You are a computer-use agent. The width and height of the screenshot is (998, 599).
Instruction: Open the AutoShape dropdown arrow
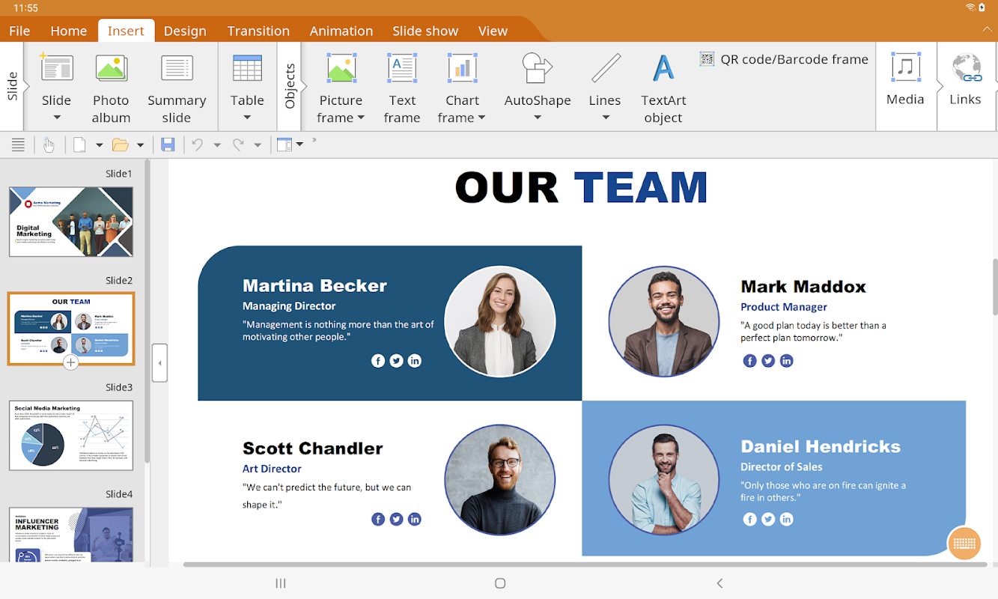pos(538,118)
